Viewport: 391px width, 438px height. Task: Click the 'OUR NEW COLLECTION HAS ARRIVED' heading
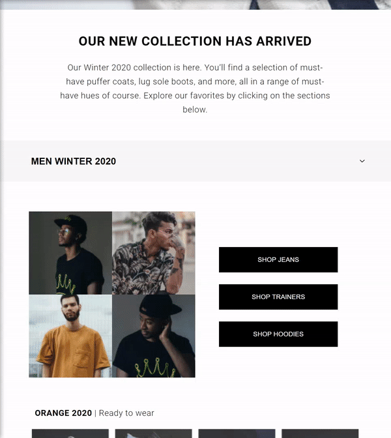(195, 41)
